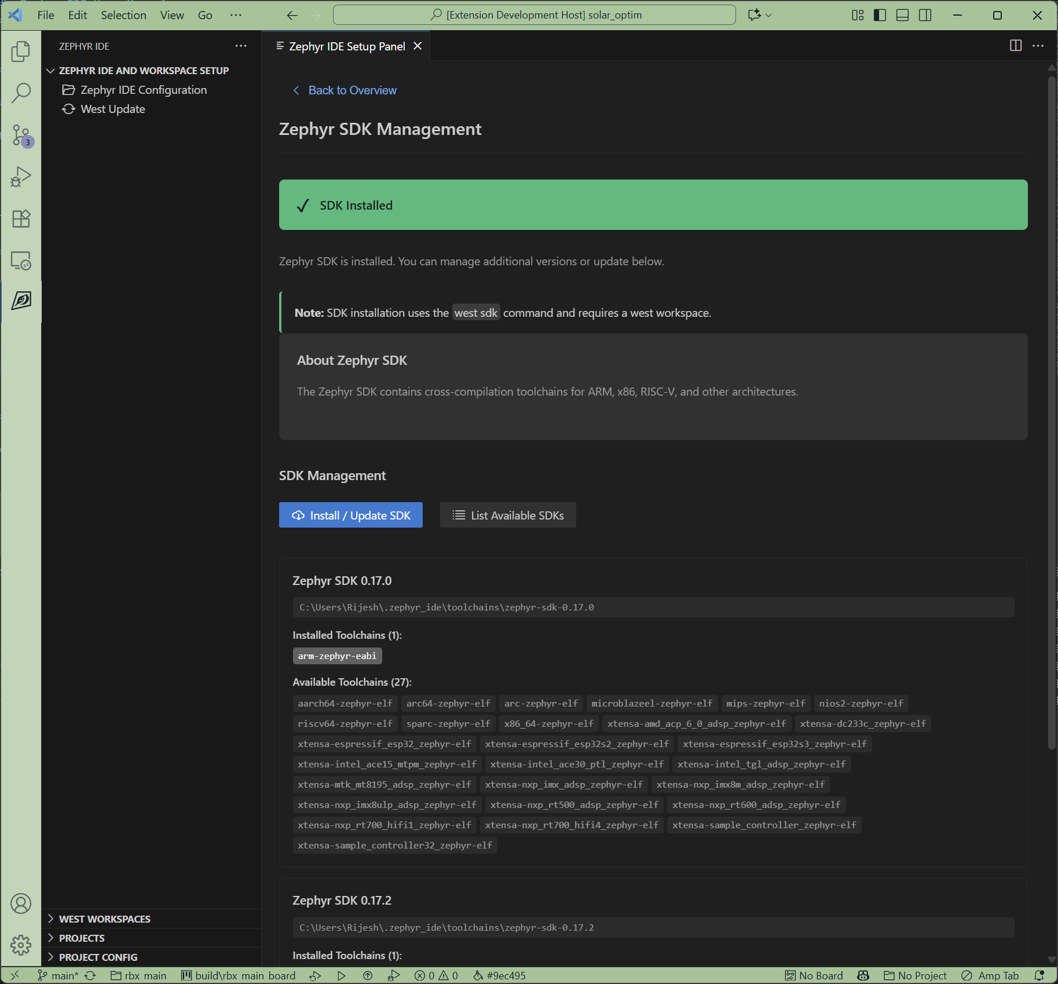
Task: Expand the West Workspaces section
Action: [151, 919]
